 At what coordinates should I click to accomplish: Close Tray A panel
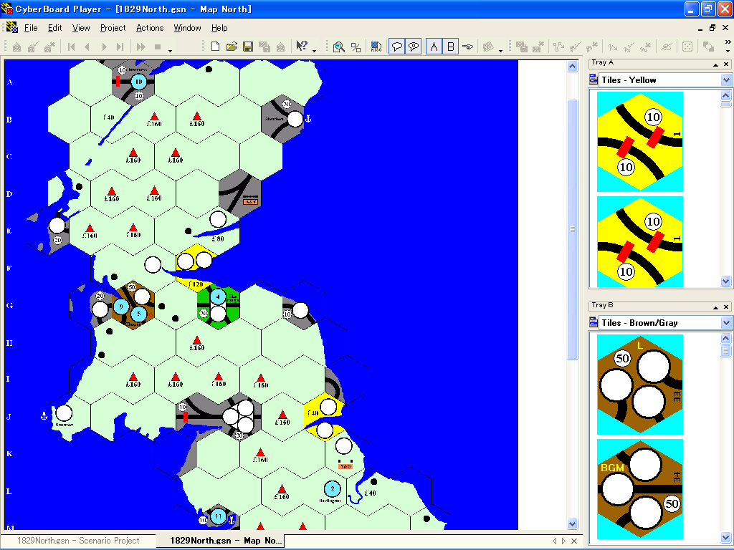point(726,64)
